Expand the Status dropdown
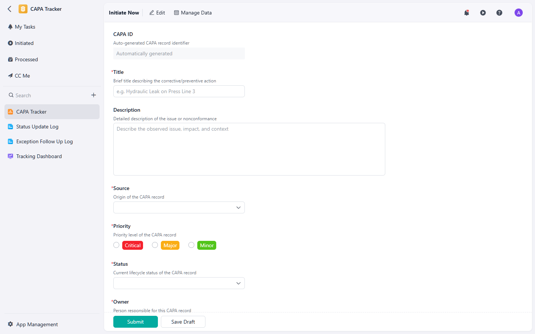Image resolution: width=535 pixels, height=334 pixels. coord(179,283)
